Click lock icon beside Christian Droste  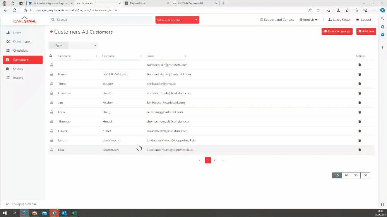click(x=51, y=93)
